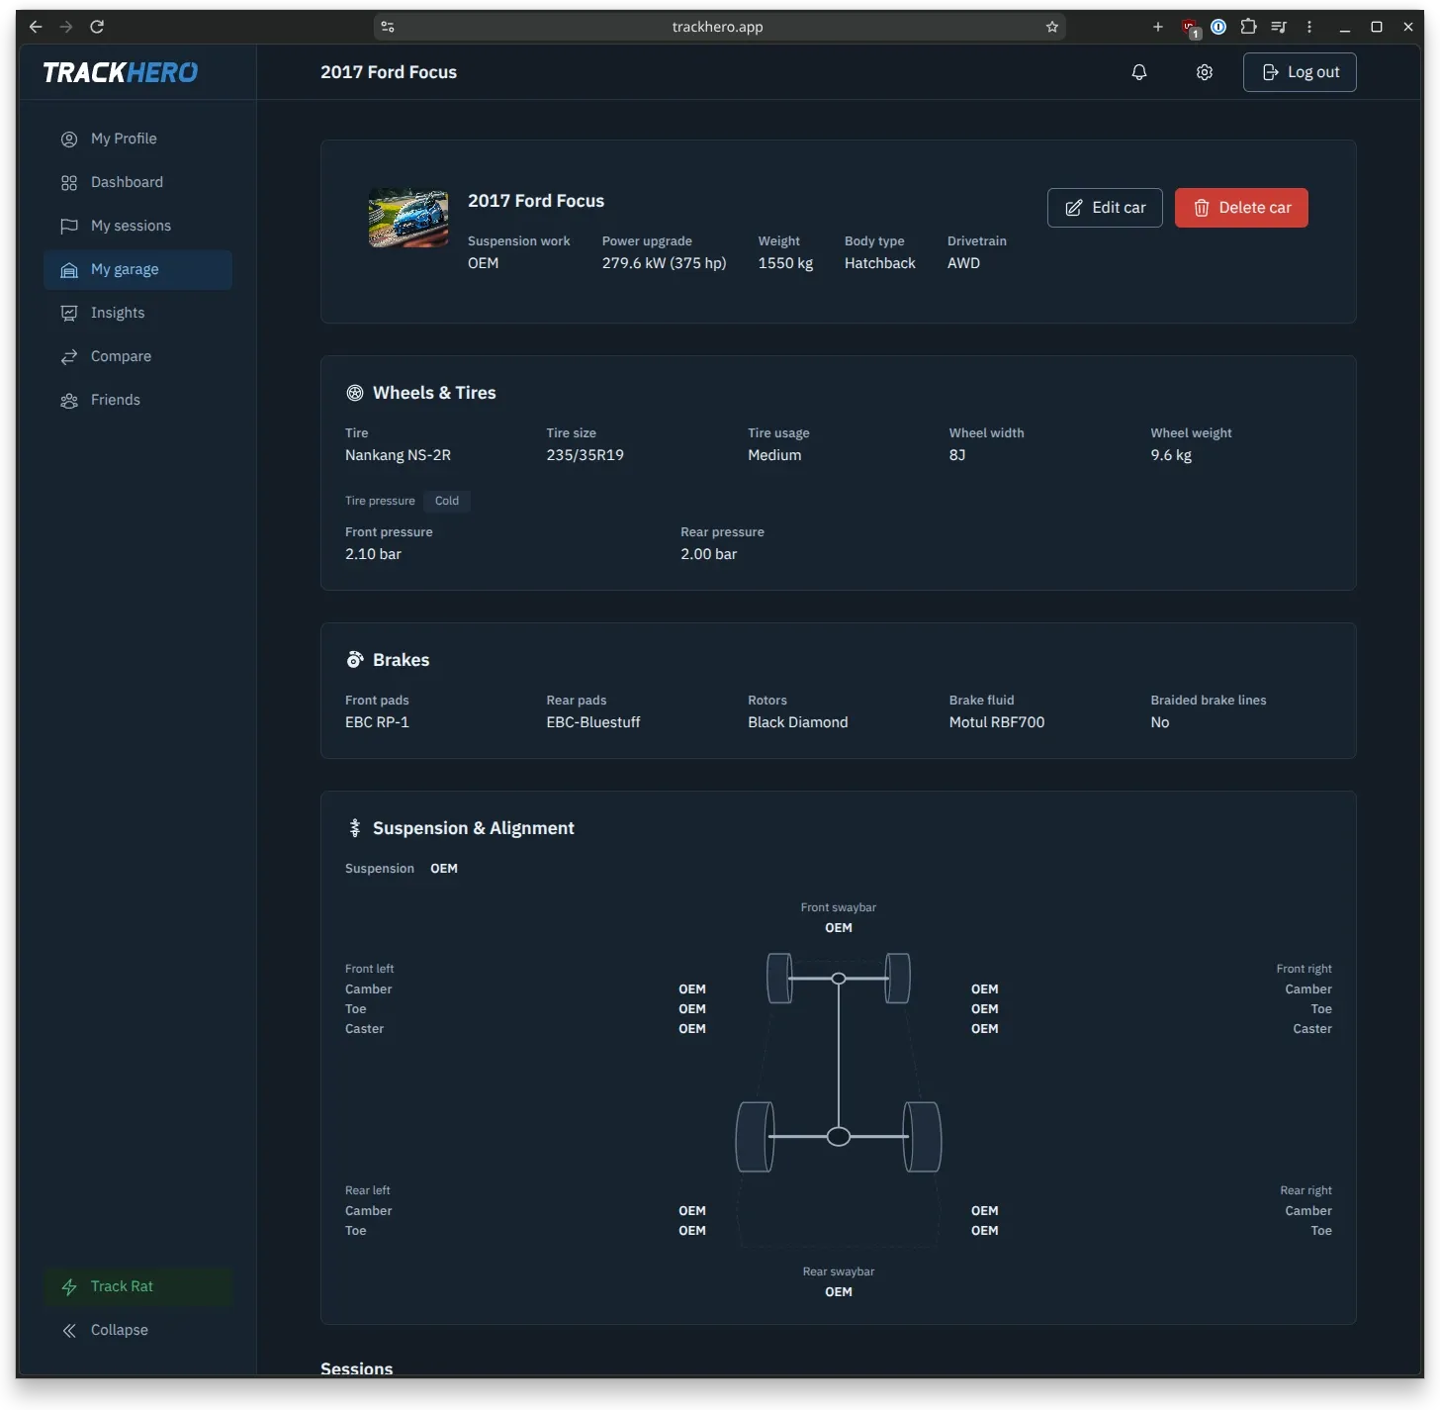Go back in browser history

pyautogui.click(x=36, y=27)
